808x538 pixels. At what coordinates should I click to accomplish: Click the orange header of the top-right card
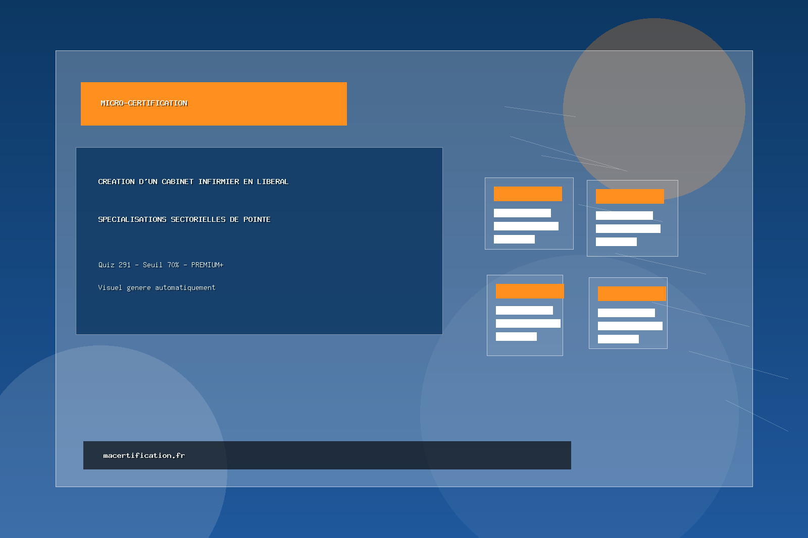point(630,196)
